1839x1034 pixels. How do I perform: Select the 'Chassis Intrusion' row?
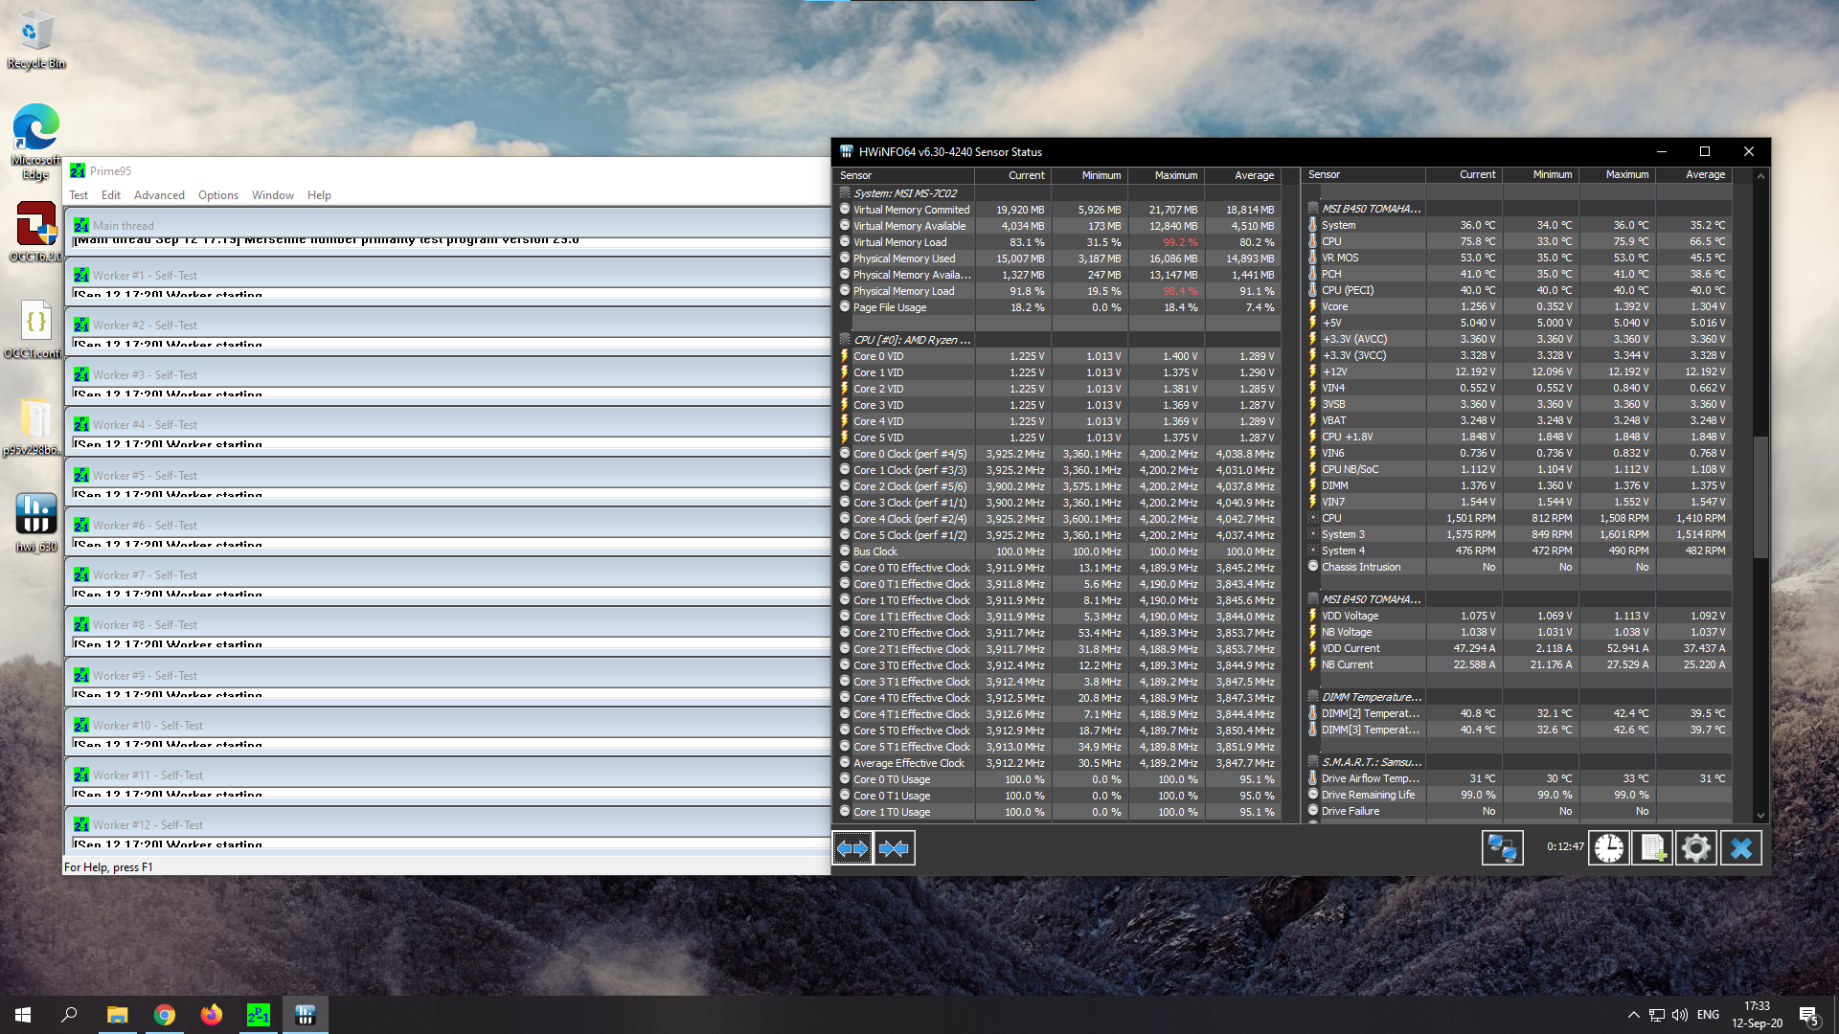(1518, 567)
